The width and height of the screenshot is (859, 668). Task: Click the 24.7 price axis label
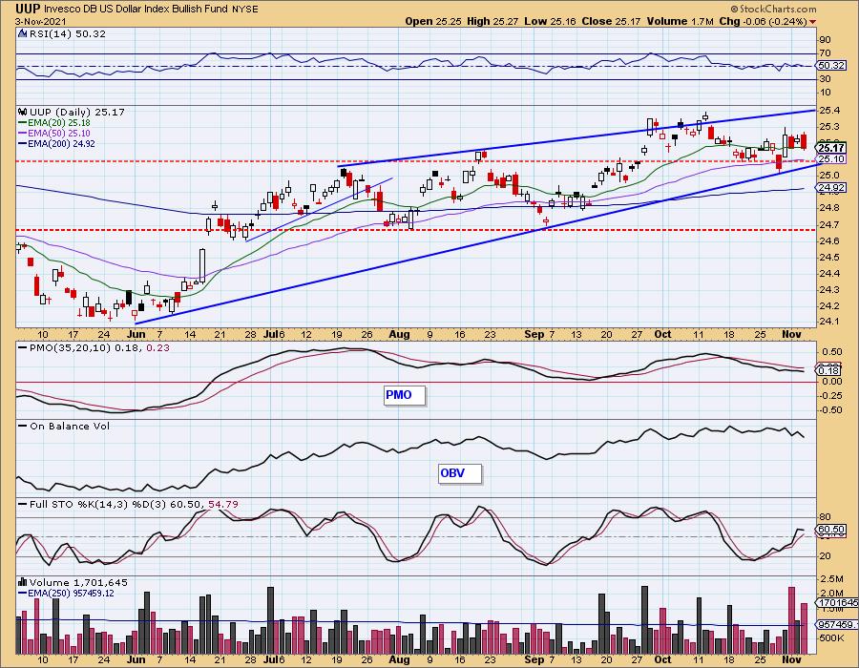[x=830, y=224]
